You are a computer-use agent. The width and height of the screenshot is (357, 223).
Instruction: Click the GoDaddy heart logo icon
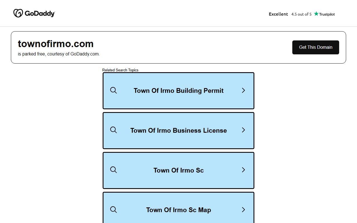pos(18,13)
